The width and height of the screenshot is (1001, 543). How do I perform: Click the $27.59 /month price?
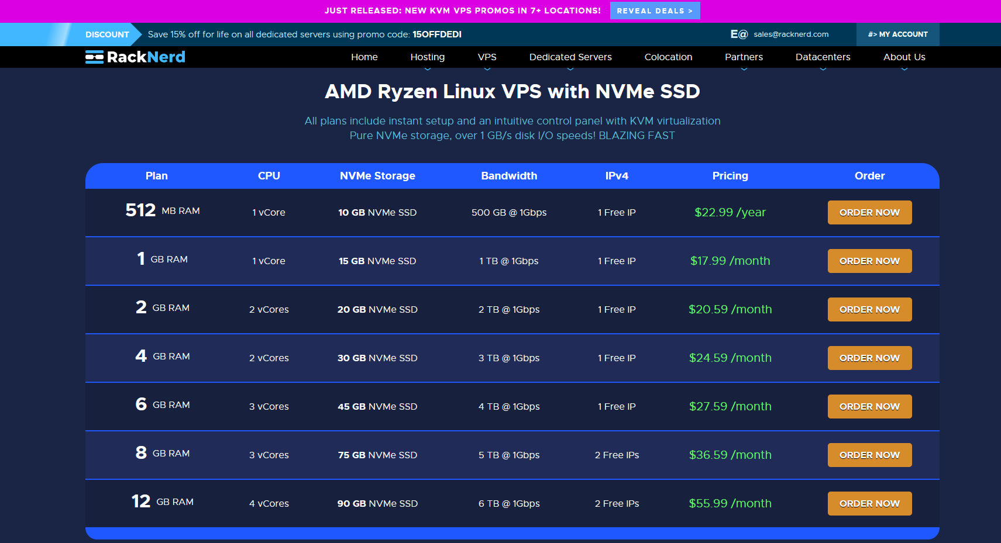coord(730,406)
